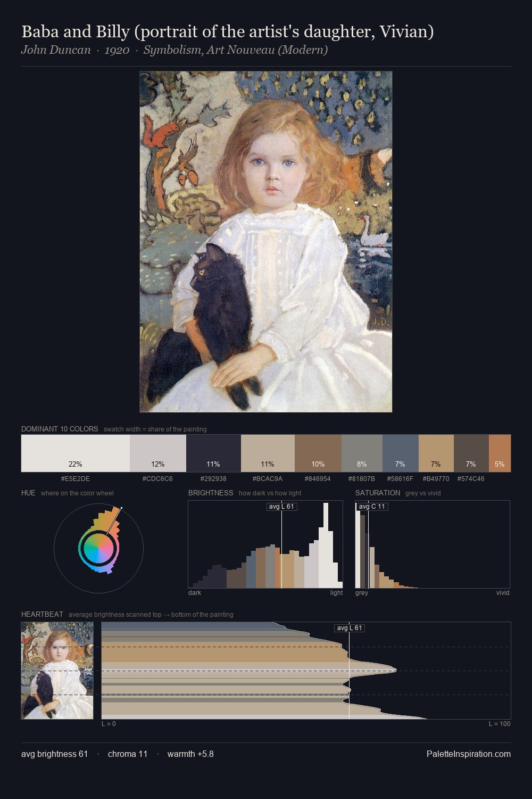The image size is (532, 799).
Task: Open the PaletteInspiration.com link
Action: (x=469, y=754)
